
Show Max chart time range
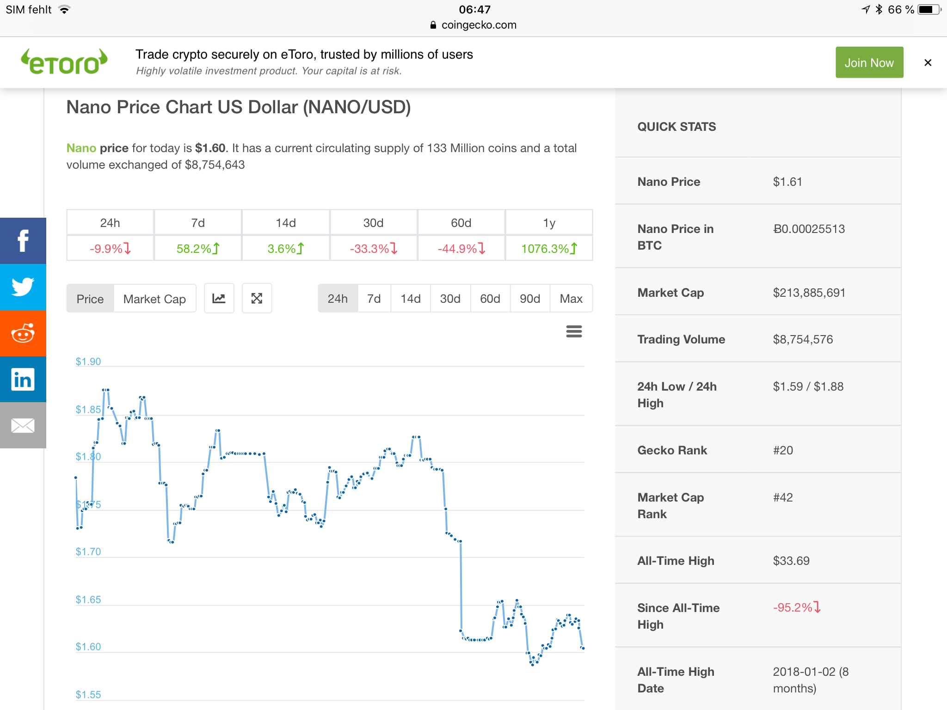click(571, 299)
